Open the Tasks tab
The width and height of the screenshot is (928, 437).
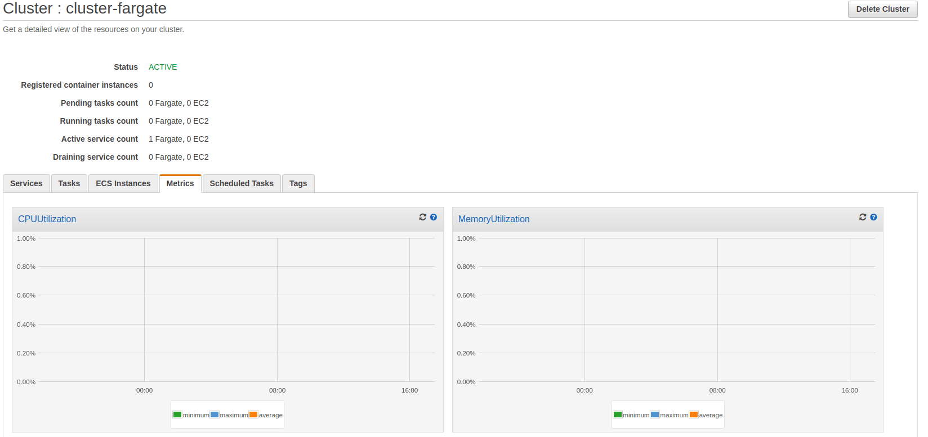[x=69, y=183]
